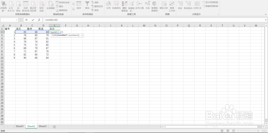Import data via 自表格/区域
This screenshot has width=268, height=133.
pos(25,6)
